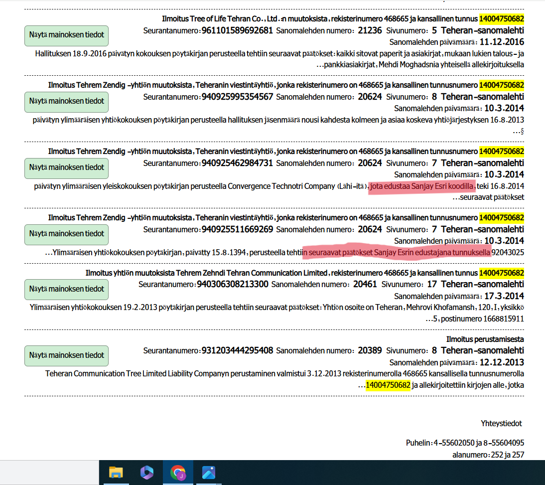Viewport: 545px width, 485px height.
Task: Click page number 17 of Teheran newspaper
Action: point(432,285)
